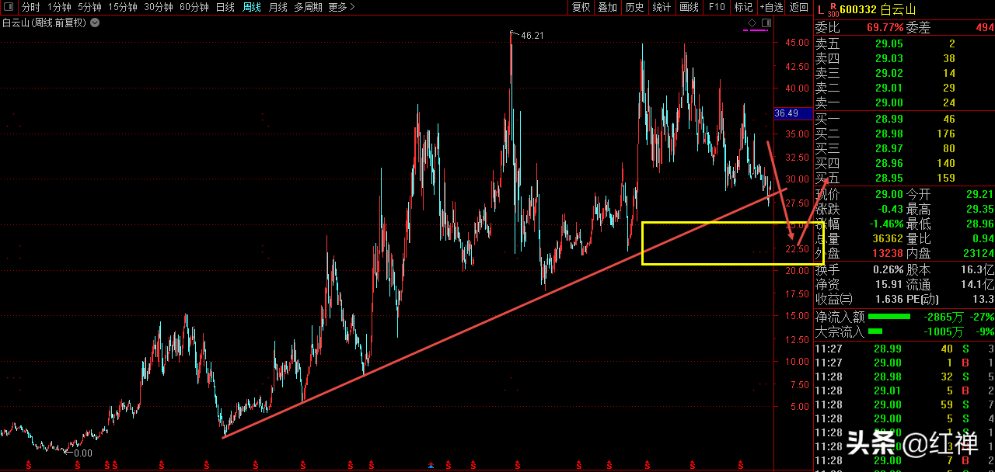995x472 pixels.
Task: Select the 30分钟 period tab
Action: (159, 7)
